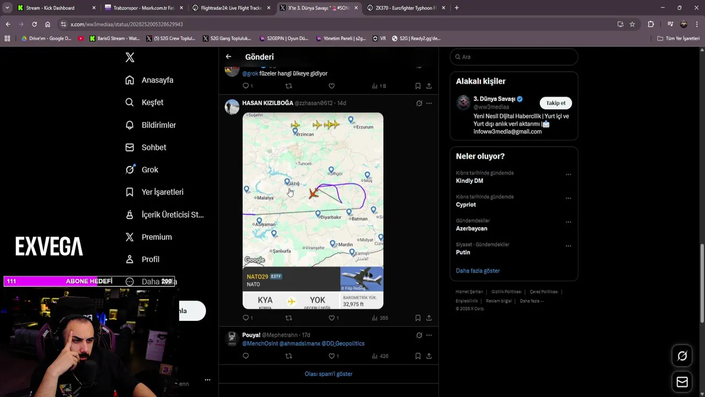Click Daha fazla göster link
Viewport: 705px width, 397px height.
tap(478, 271)
